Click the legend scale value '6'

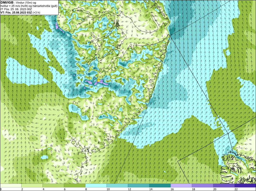[x=65, y=189]
